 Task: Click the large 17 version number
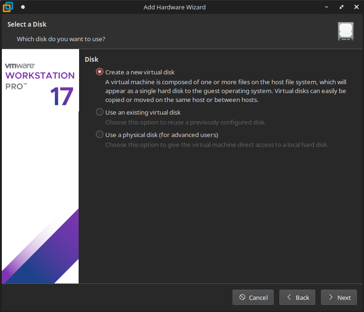coord(61,97)
